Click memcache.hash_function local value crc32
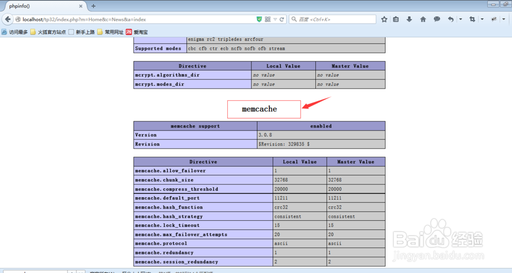The height and width of the screenshot is (273, 512). 281,207
